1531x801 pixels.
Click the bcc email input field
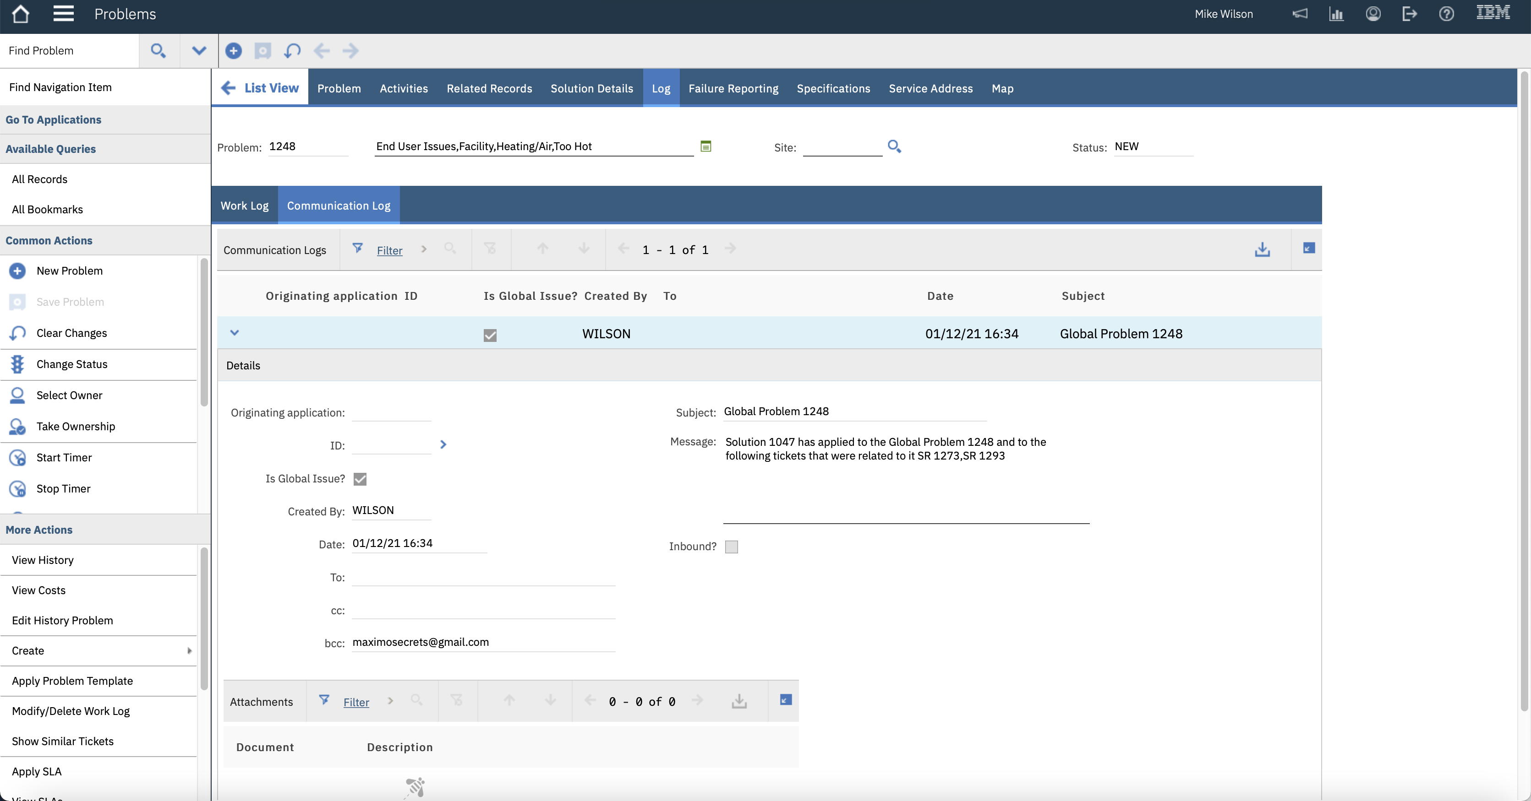coord(482,643)
